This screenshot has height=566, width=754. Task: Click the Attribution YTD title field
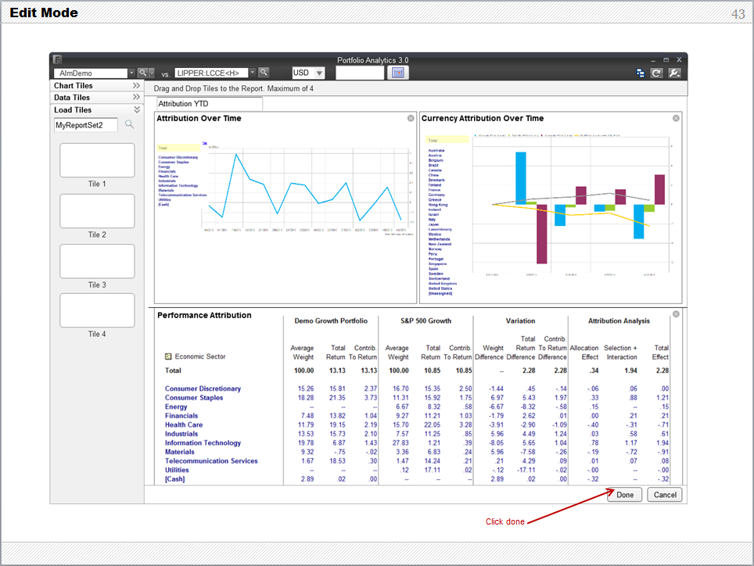[210, 104]
